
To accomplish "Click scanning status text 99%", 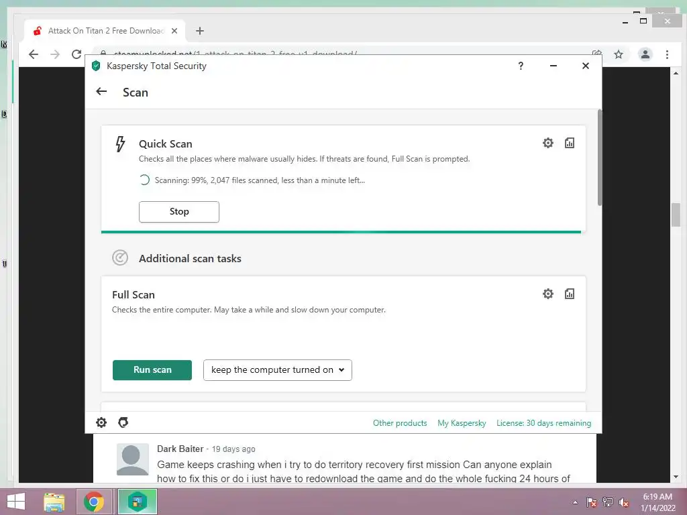I will 260,180.
